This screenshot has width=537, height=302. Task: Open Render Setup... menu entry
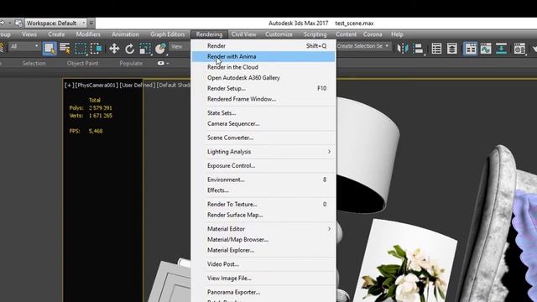click(263, 88)
